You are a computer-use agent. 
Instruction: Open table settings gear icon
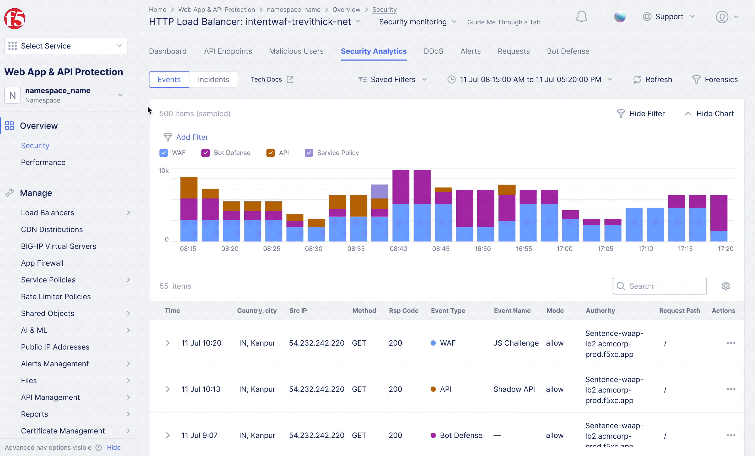click(x=726, y=286)
